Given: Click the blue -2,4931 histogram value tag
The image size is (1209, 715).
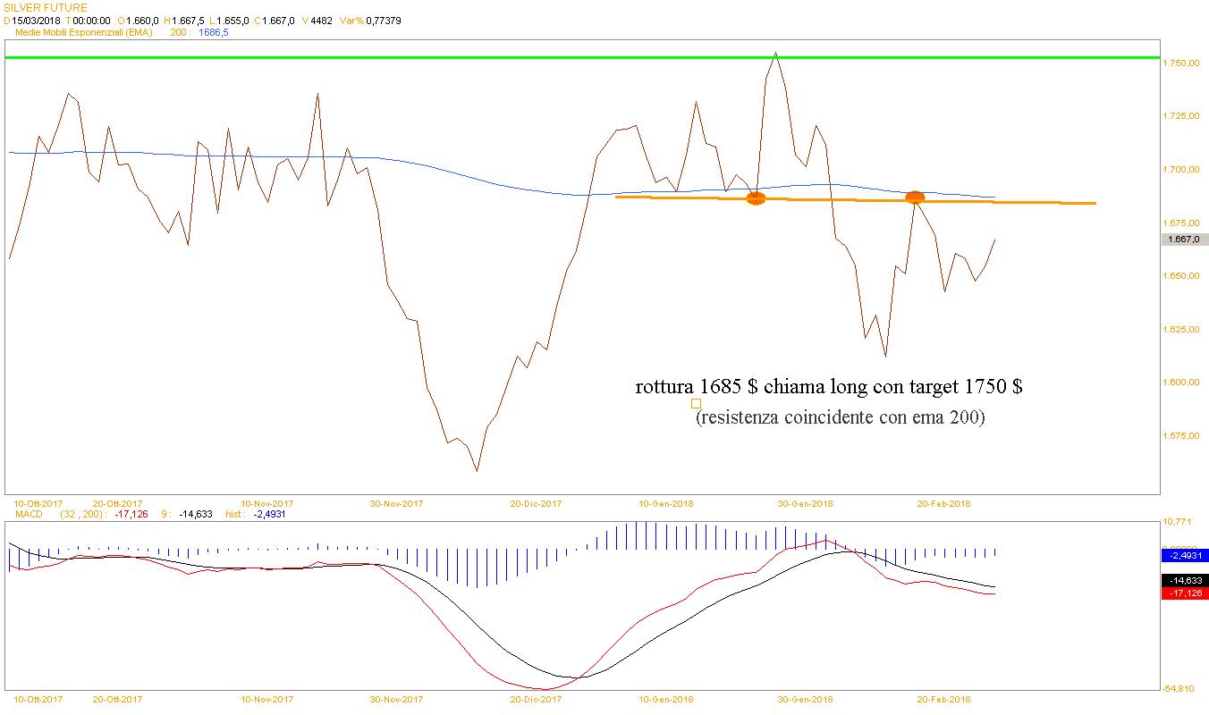Looking at the screenshot, I should (x=1184, y=555).
